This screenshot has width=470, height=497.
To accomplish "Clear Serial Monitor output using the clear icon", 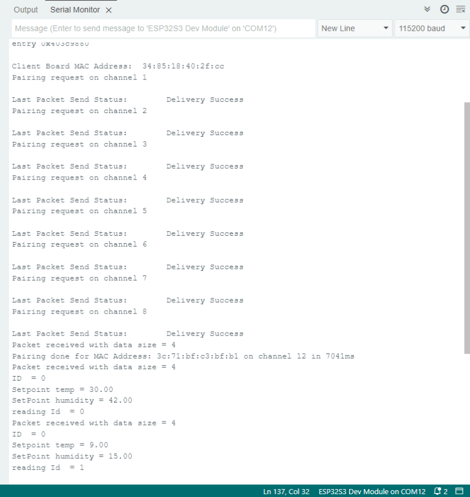I will click(460, 10).
